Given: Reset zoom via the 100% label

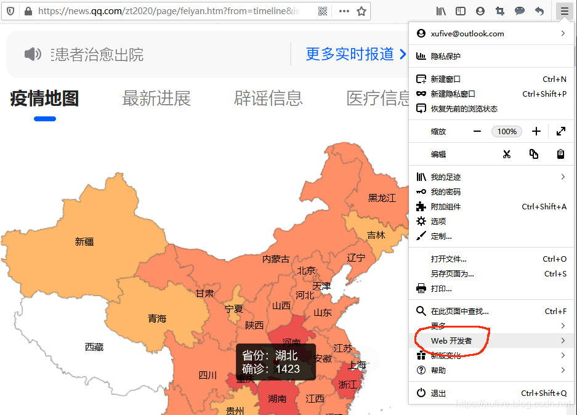Looking at the screenshot, I should click(507, 131).
